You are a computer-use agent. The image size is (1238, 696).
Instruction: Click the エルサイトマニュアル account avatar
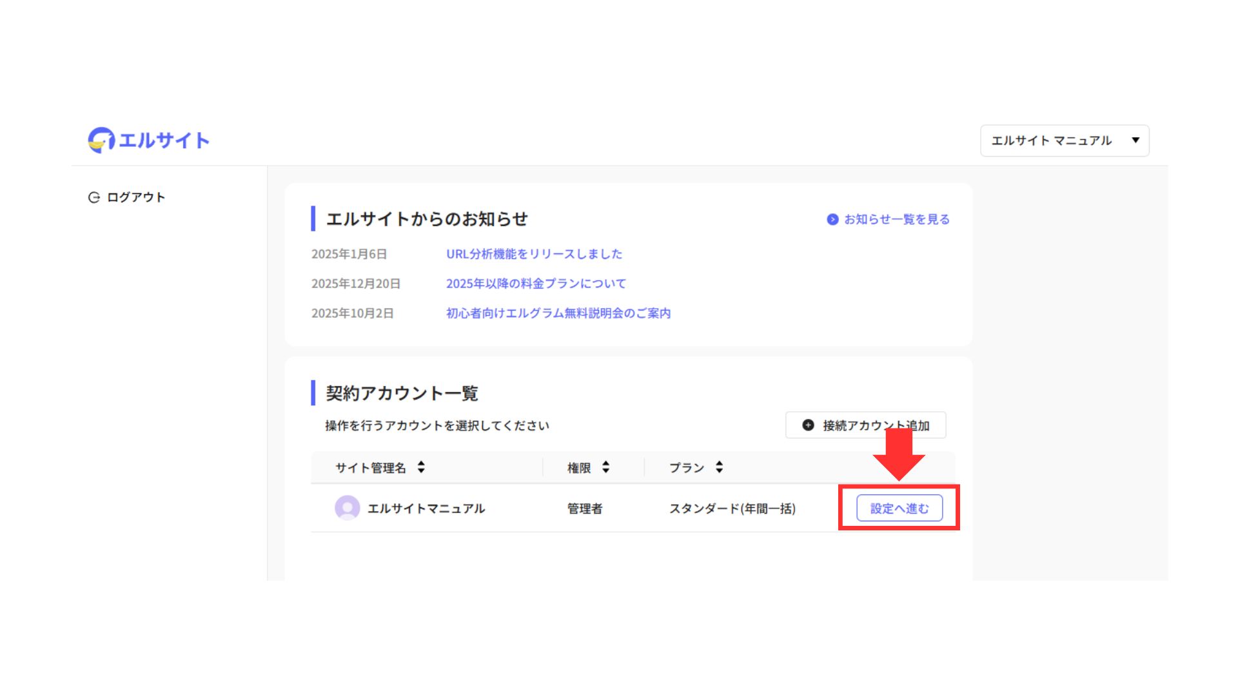coord(347,508)
